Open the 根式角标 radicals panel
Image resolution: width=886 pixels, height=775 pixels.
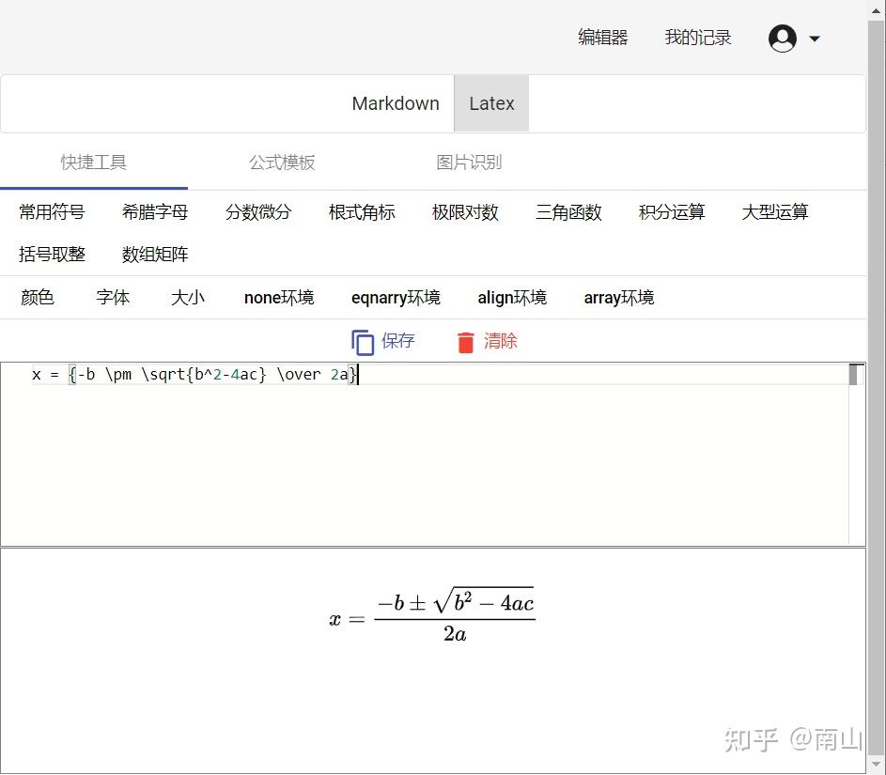(362, 212)
